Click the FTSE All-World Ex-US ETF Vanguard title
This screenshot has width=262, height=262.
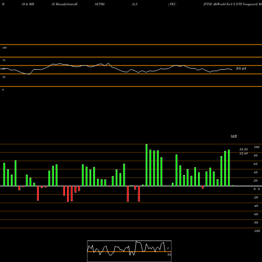pyautogui.click(x=231, y=4)
